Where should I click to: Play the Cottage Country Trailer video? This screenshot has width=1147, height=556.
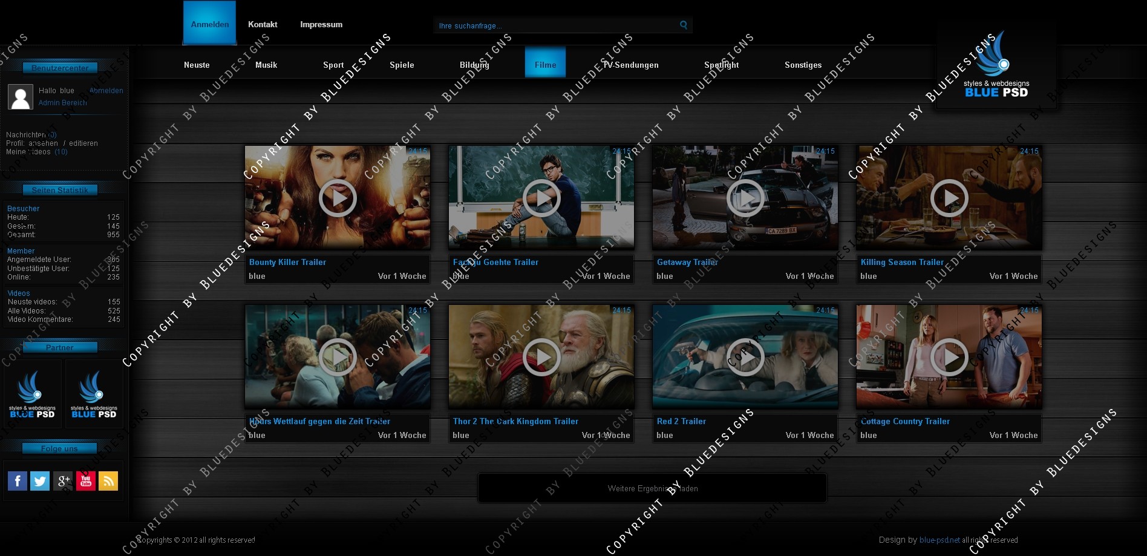click(949, 357)
